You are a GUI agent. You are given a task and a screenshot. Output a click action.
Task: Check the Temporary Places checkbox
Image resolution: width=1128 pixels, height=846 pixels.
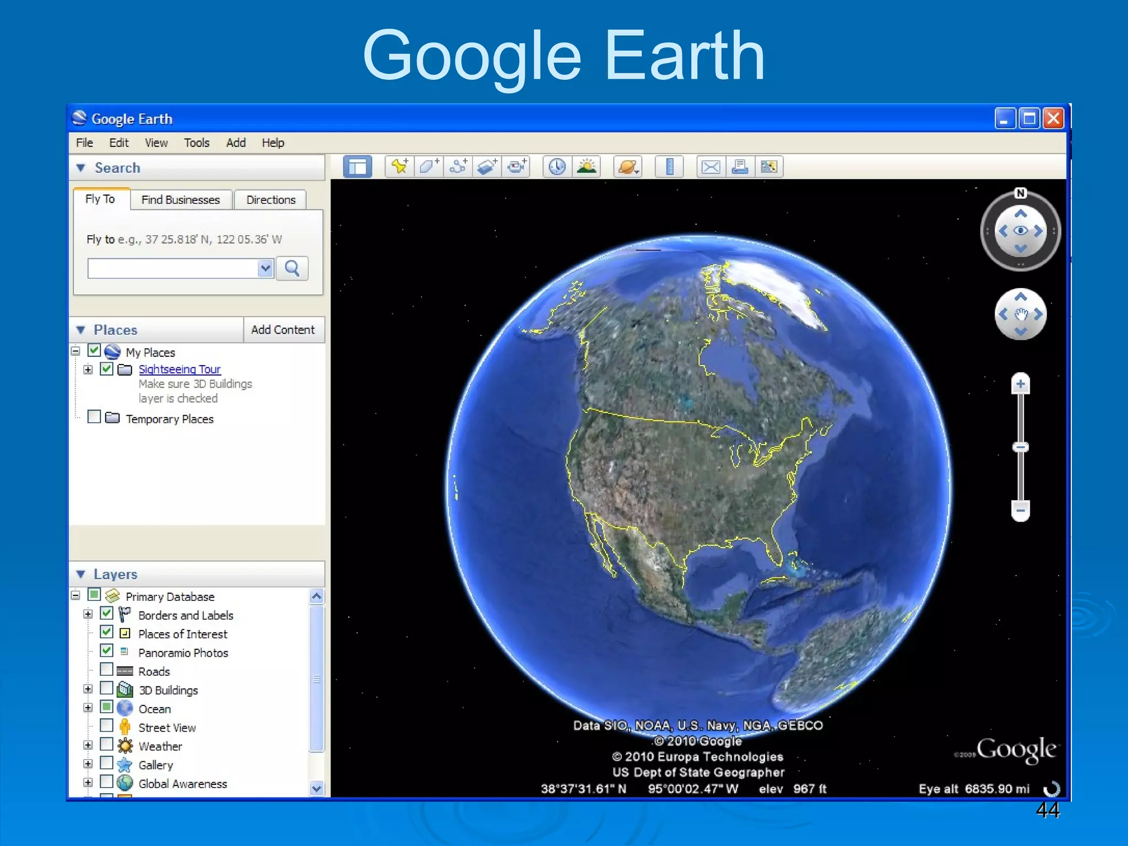94,417
